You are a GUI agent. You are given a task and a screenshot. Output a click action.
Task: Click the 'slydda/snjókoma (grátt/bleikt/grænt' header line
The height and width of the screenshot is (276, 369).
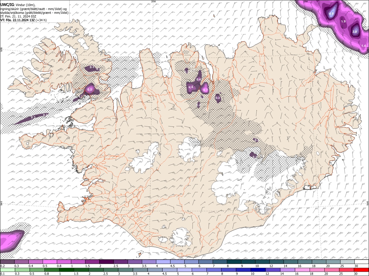coord(34,12)
